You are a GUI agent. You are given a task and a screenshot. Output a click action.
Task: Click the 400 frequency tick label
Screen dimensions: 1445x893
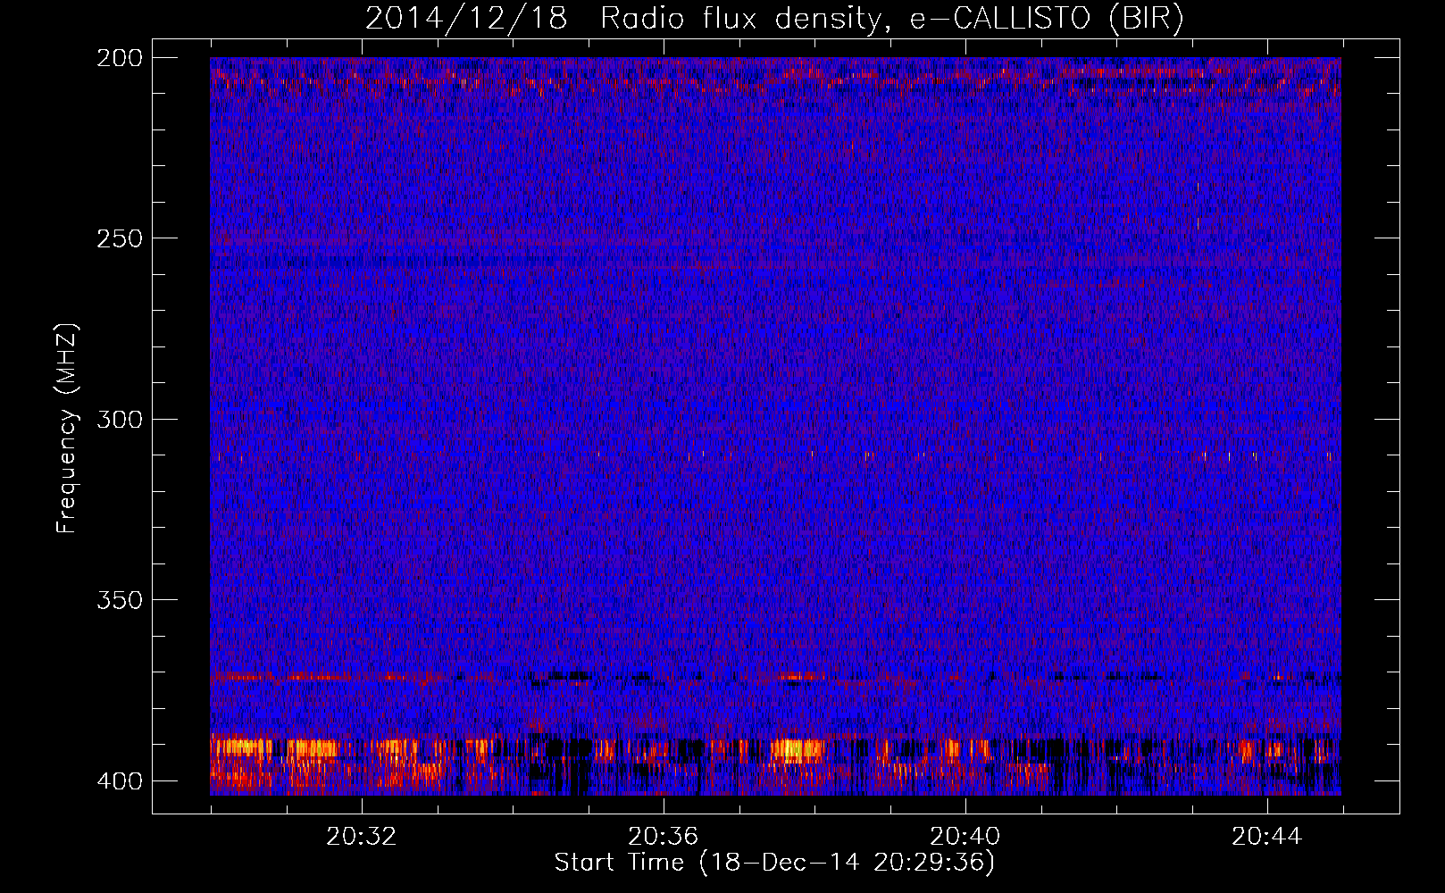119,780
